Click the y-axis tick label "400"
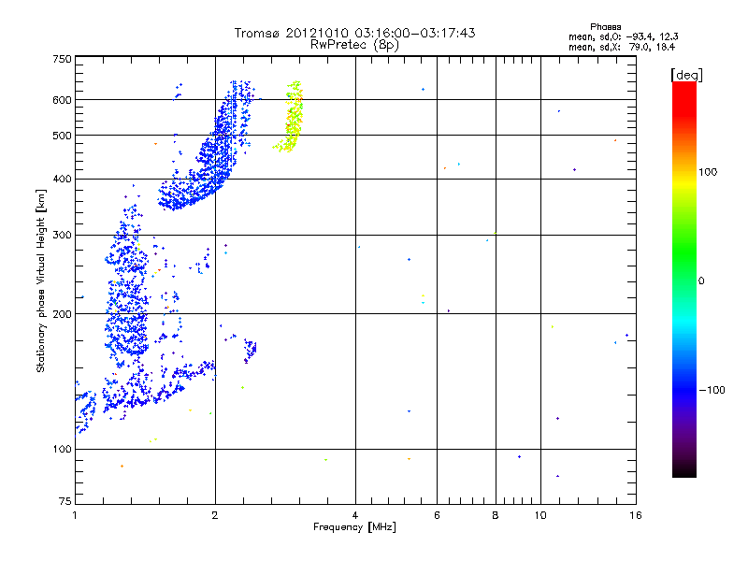748x561 pixels. [62, 179]
